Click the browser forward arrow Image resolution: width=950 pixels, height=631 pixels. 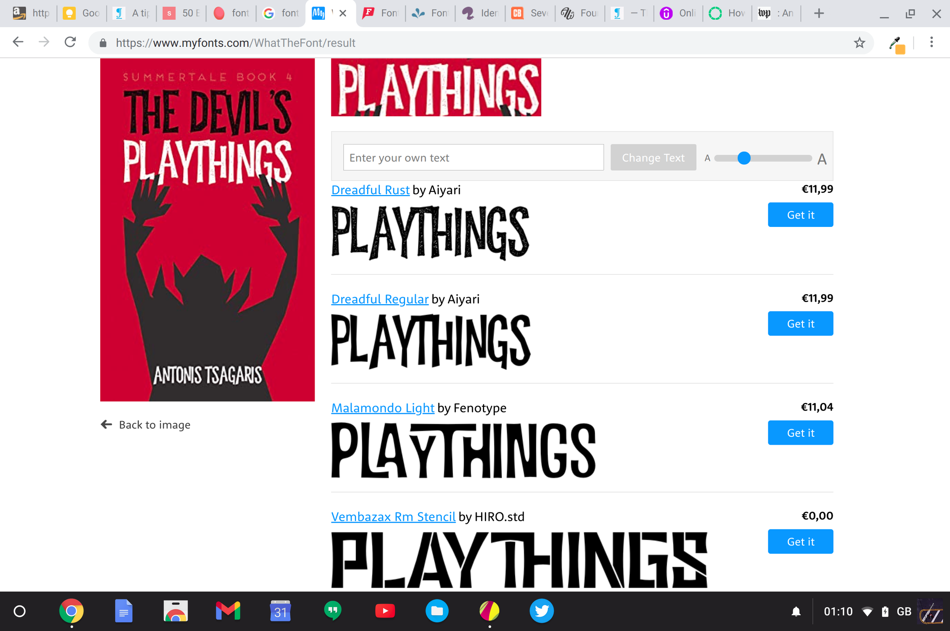coord(44,42)
